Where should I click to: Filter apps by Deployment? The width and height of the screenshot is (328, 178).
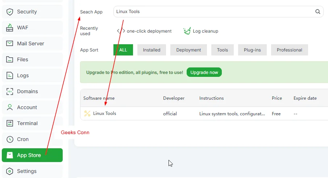point(188,50)
